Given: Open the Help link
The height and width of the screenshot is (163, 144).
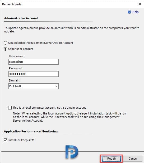Looking at the screenshot, I should click(135, 12).
